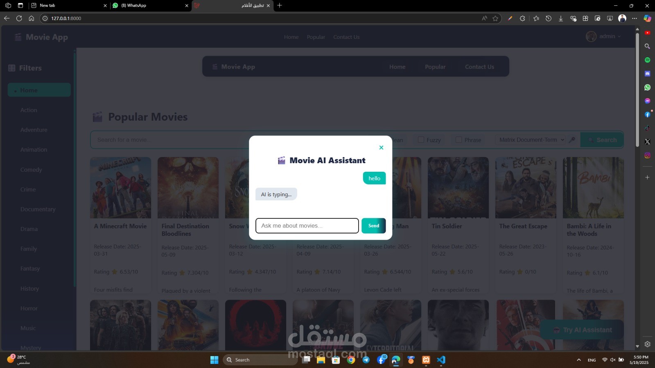Open the Windows Start menu
The width and height of the screenshot is (655, 368).
214,360
